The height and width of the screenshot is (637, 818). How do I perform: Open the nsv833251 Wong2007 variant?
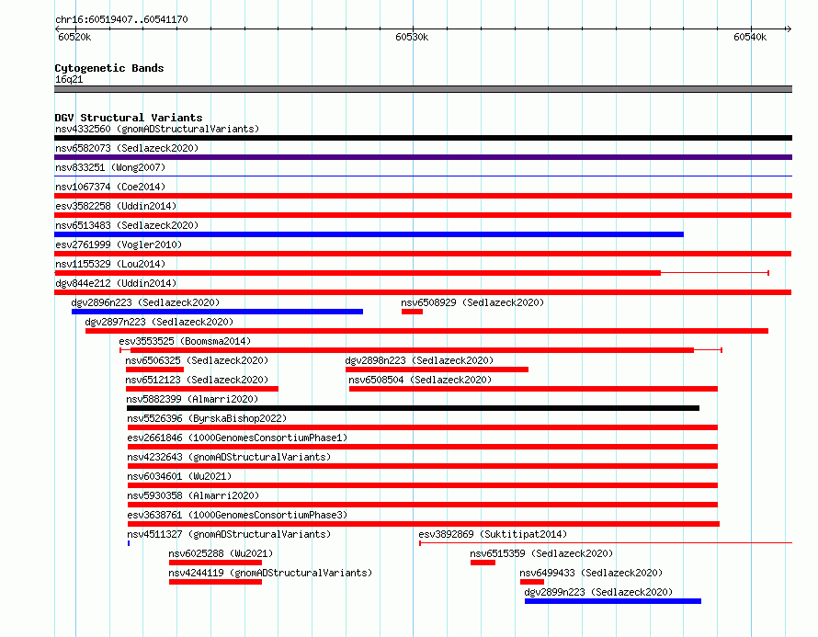coord(110,167)
